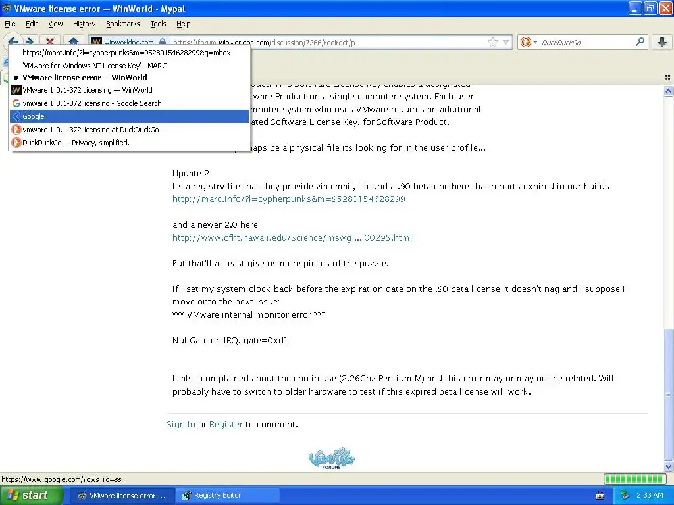The width and height of the screenshot is (674, 505).
Task: Click the vertical scrollbar thumb
Action: tap(668, 395)
